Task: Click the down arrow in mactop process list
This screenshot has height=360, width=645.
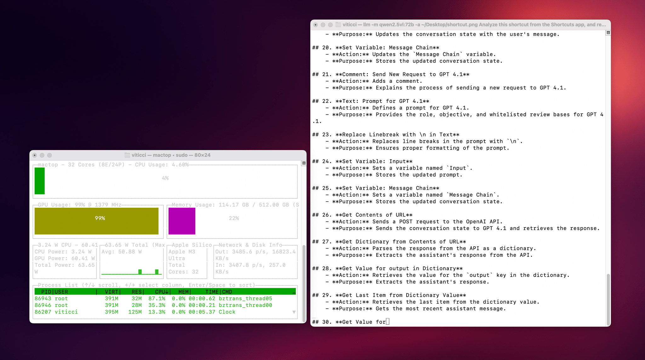Action: (x=294, y=312)
